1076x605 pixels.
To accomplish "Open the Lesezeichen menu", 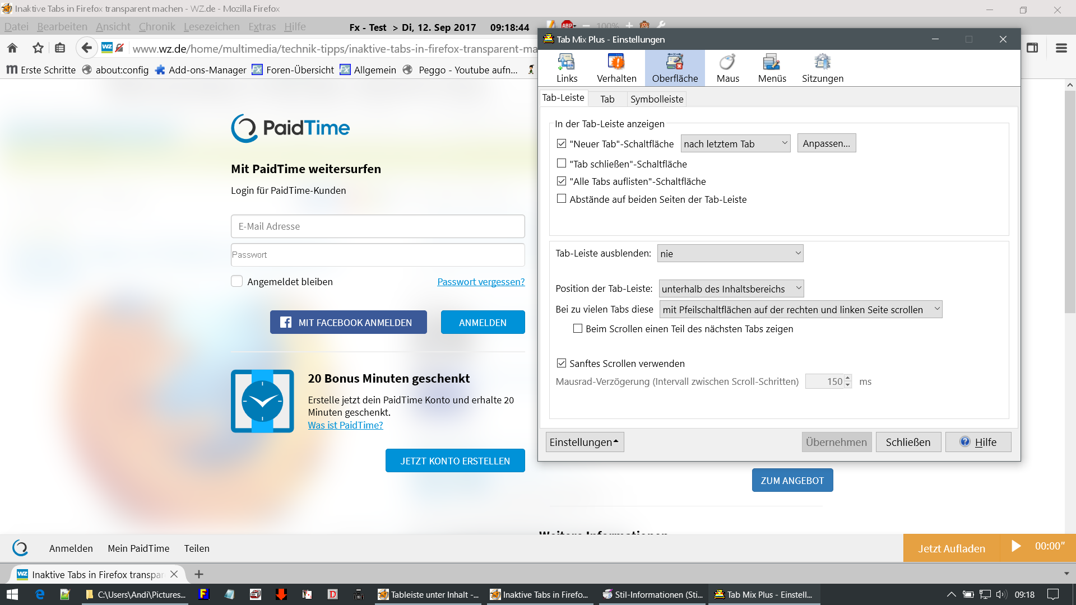I will [211, 26].
